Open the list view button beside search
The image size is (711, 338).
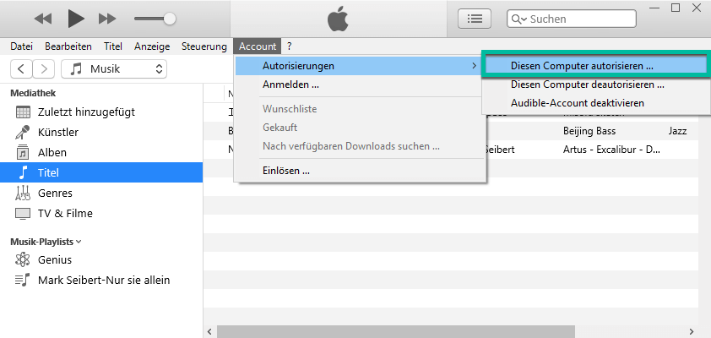coord(475,19)
